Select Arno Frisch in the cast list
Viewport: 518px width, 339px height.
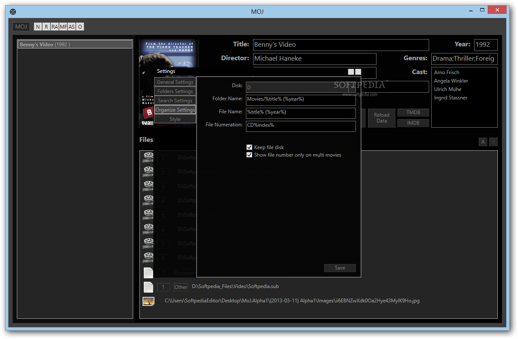click(447, 72)
